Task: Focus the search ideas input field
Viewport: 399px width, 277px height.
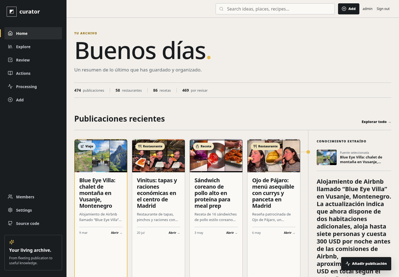Action: click(x=275, y=9)
